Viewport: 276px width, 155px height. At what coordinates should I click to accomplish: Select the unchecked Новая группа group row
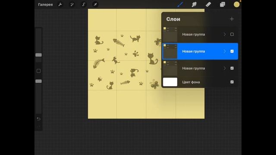(x=200, y=34)
